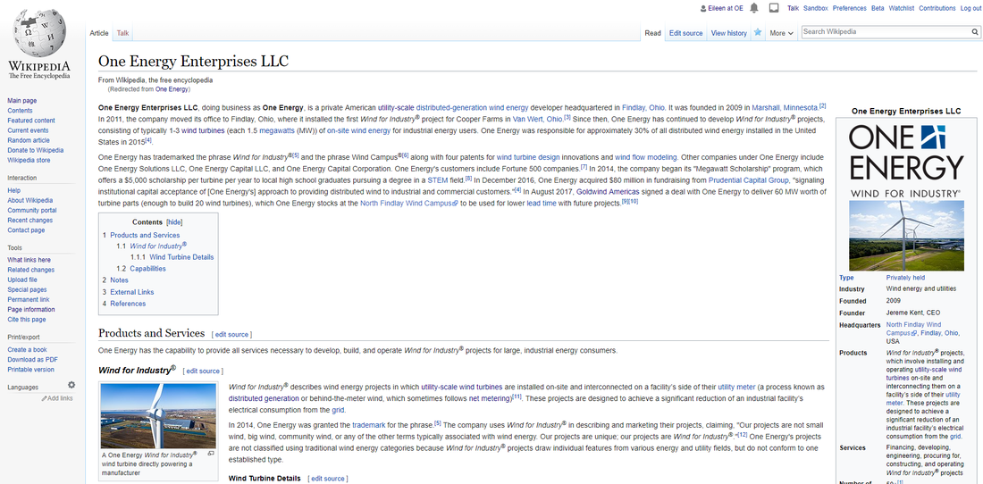Edit source of Products and Services section
983x484 pixels.
pyautogui.click(x=232, y=334)
